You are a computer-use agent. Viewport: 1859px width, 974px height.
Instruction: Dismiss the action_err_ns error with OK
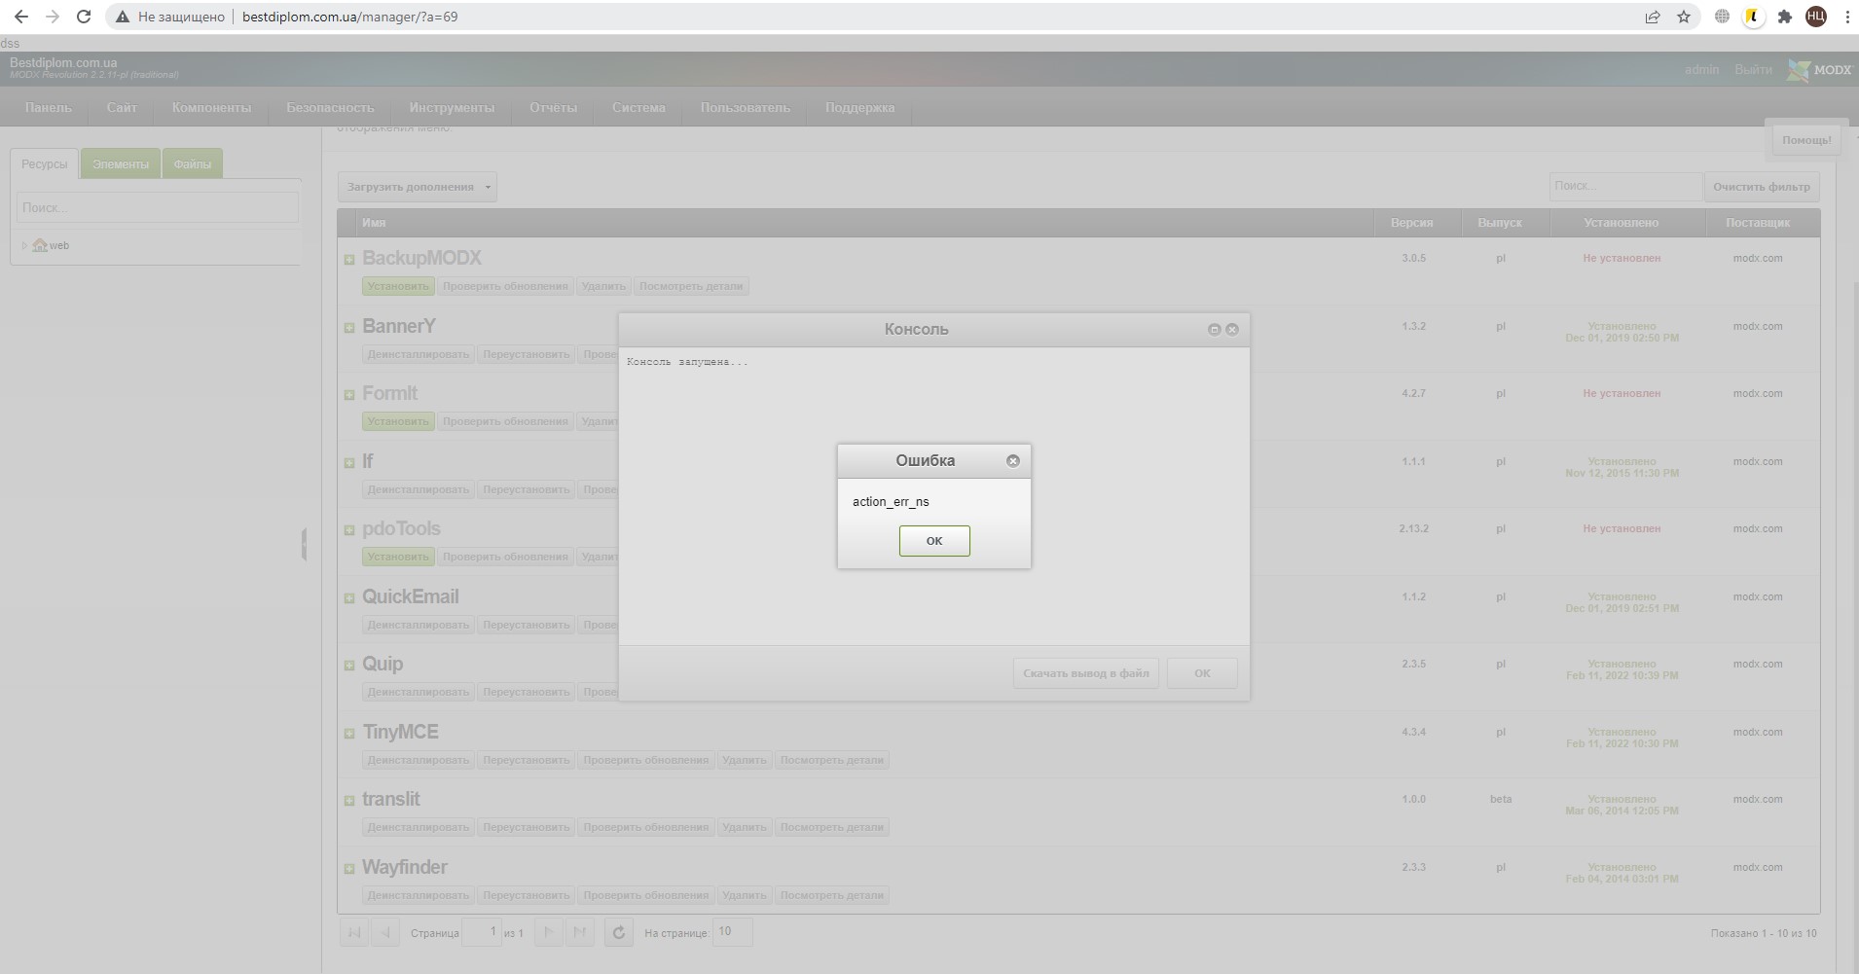pyautogui.click(x=934, y=541)
